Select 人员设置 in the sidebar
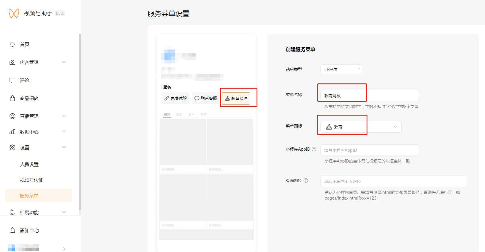 (29, 164)
